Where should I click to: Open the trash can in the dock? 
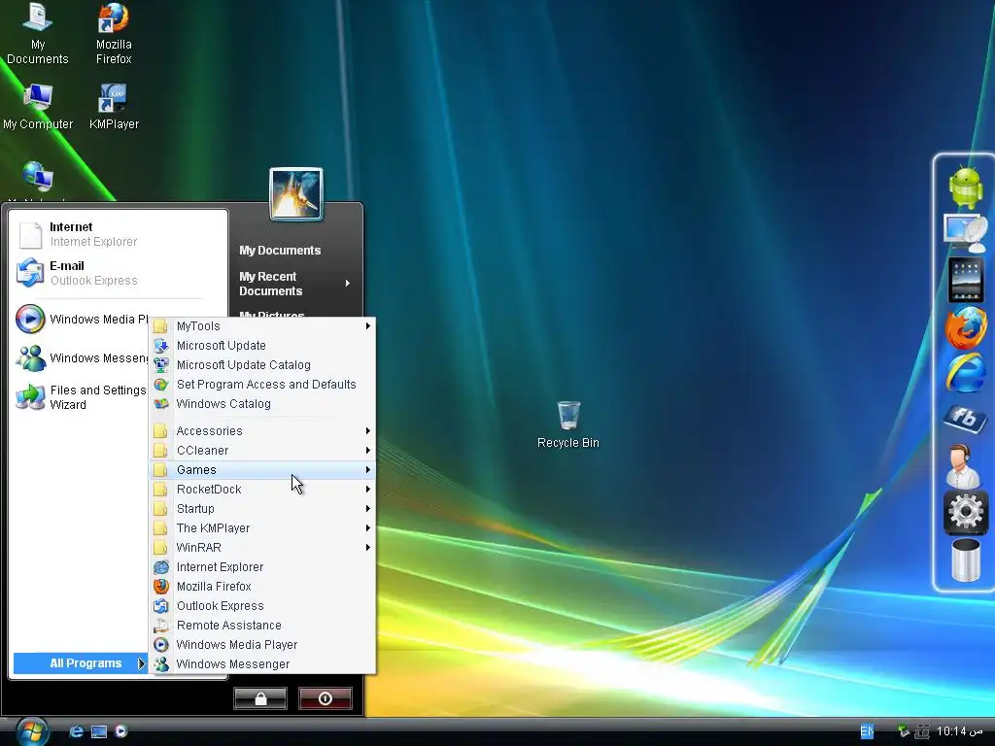coord(965,559)
